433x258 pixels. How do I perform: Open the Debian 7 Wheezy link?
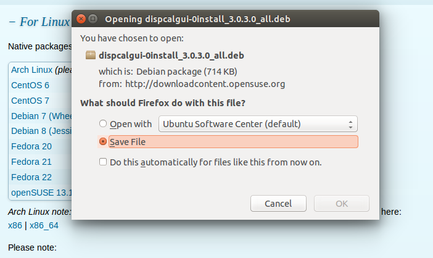point(41,116)
